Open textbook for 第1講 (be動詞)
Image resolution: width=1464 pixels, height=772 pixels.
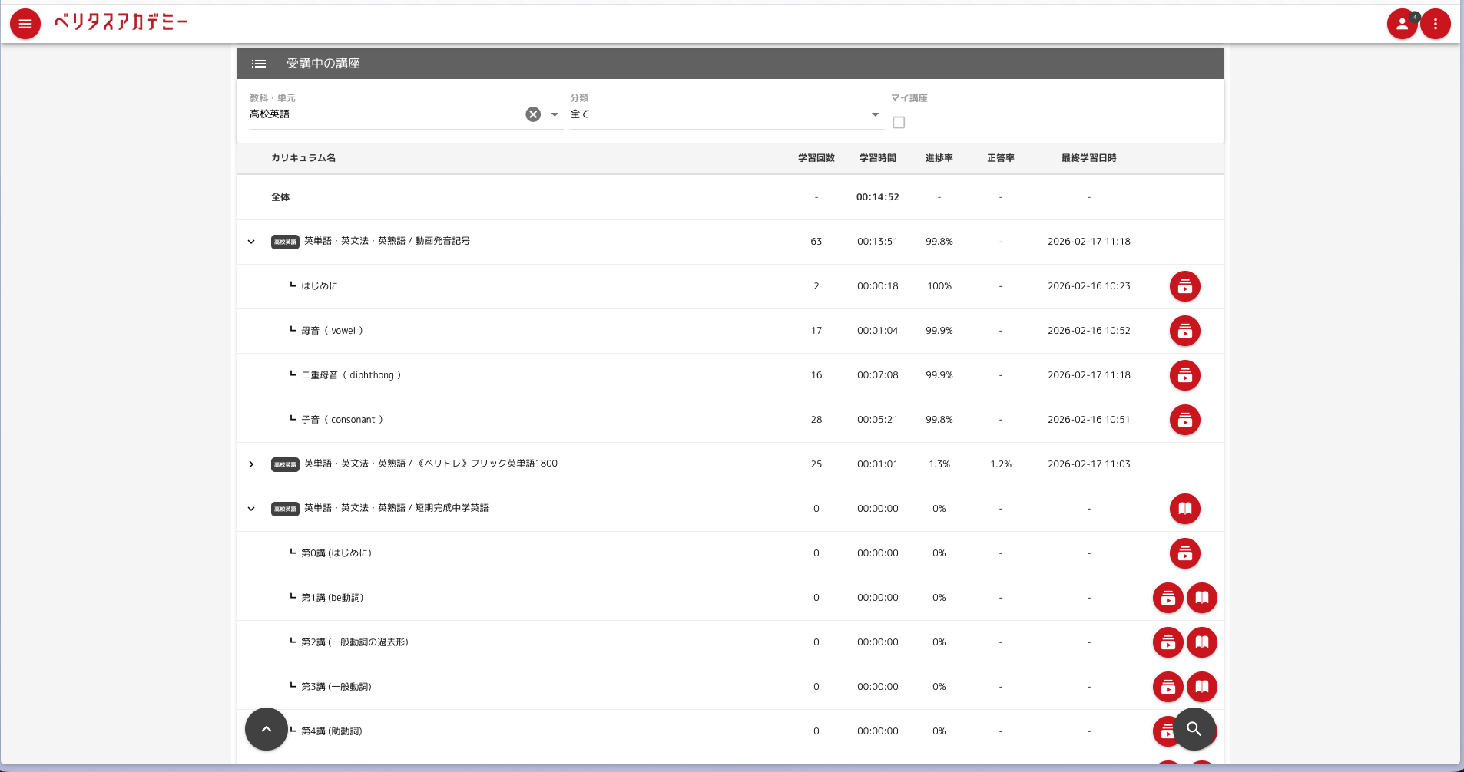tap(1201, 598)
